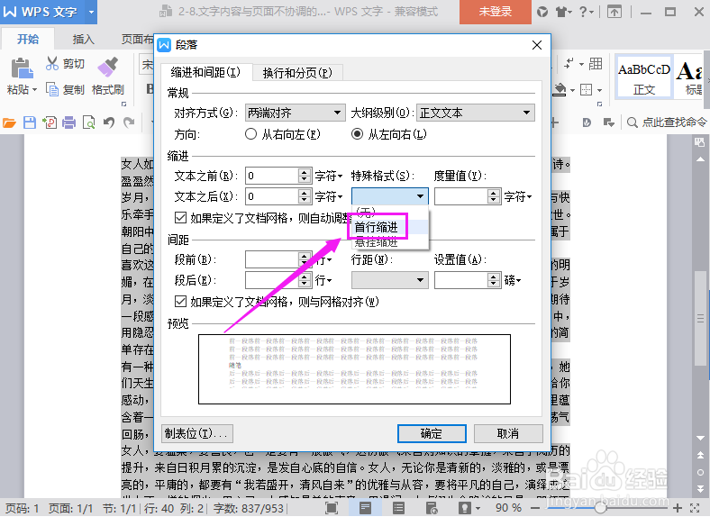Open the special format dropdown
The height and width of the screenshot is (526, 710).
pyautogui.click(x=390, y=196)
